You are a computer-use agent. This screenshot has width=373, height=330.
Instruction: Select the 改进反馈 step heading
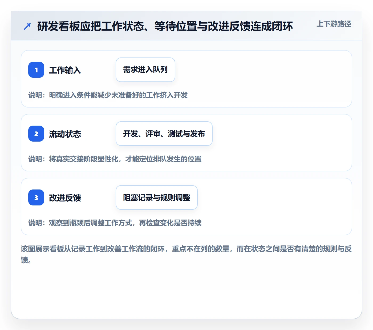pyautogui.click(x=65, y=198)
